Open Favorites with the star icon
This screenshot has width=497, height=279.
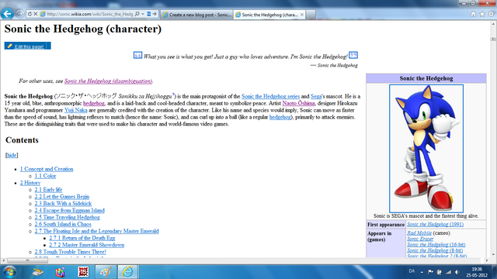tap(482, 14)
